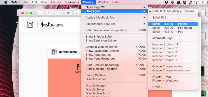Select Default (Automatically Chosen) user agent
This screenshot has width=208, height=97.
coord(173,11)
